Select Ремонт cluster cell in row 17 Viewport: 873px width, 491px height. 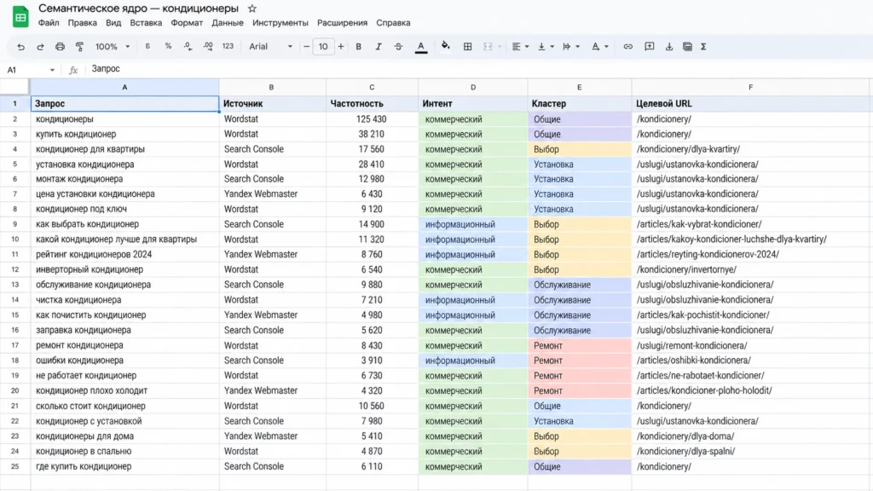(580, 346)
